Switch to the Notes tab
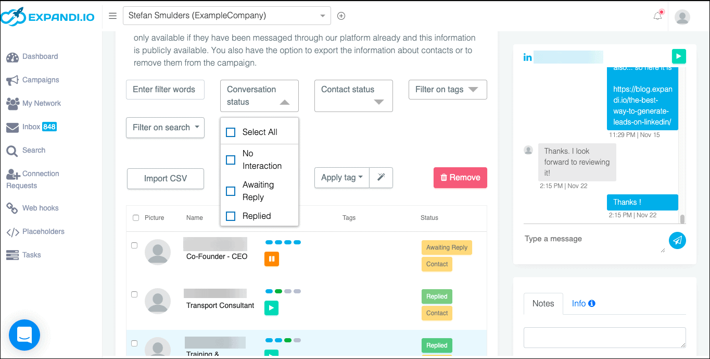The image size is (710, 359). coord(543,304)
